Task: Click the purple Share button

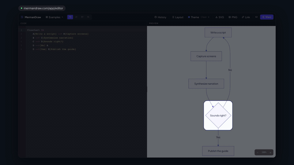Action: click(x=267, y=17)
